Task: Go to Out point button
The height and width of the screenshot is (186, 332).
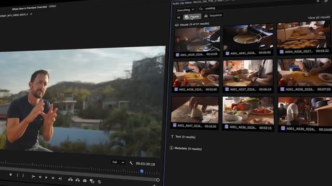Action: click(60, 179)
